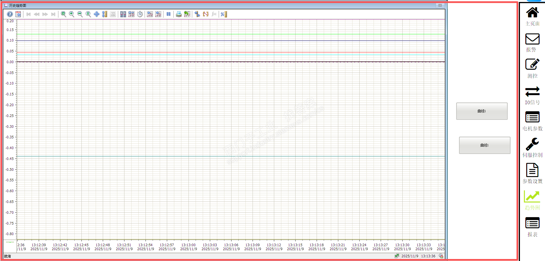Click the status bar date 2025/11/9
Viewport: 545px width, 261px height.
click(410, 256)
